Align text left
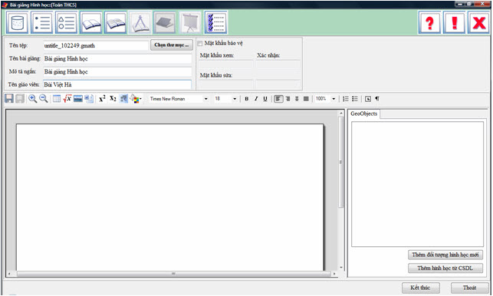 pyautogui.click(x=278, y=99)
